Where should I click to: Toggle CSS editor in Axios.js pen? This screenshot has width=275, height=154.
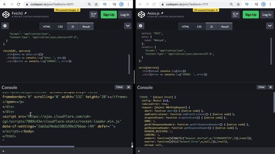[x=199, y=27]
